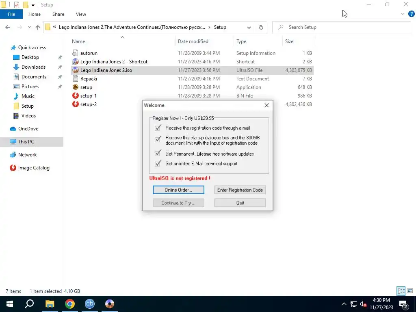Click the Search Setup input field
The height and width of the screenshot is (312, 416).
[x=342, y=27]
